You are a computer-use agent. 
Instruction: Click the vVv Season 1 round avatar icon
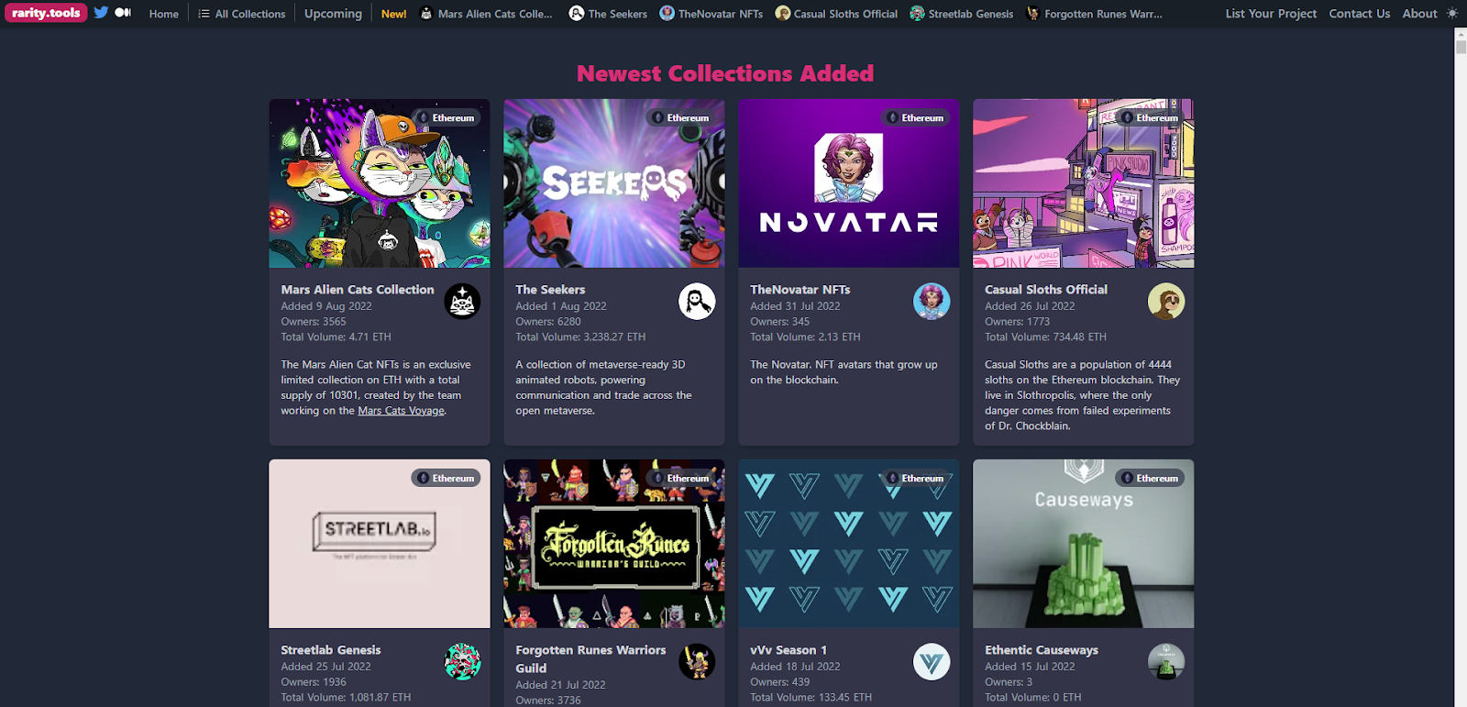tap(932, 661)
